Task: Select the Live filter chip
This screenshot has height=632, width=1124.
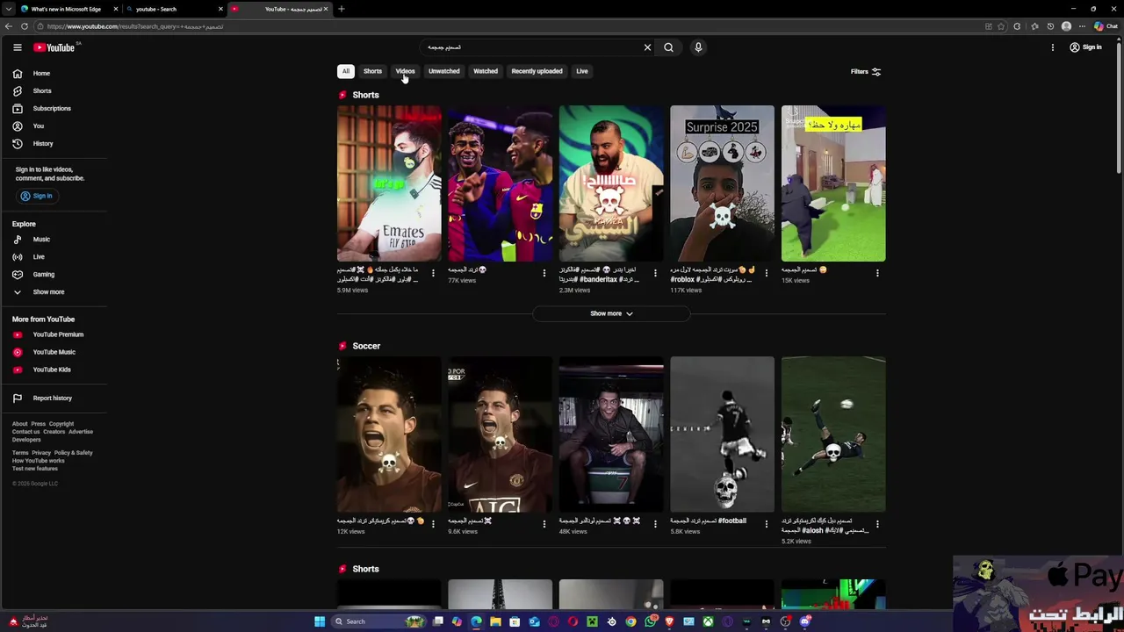Action: click(582, 71)
